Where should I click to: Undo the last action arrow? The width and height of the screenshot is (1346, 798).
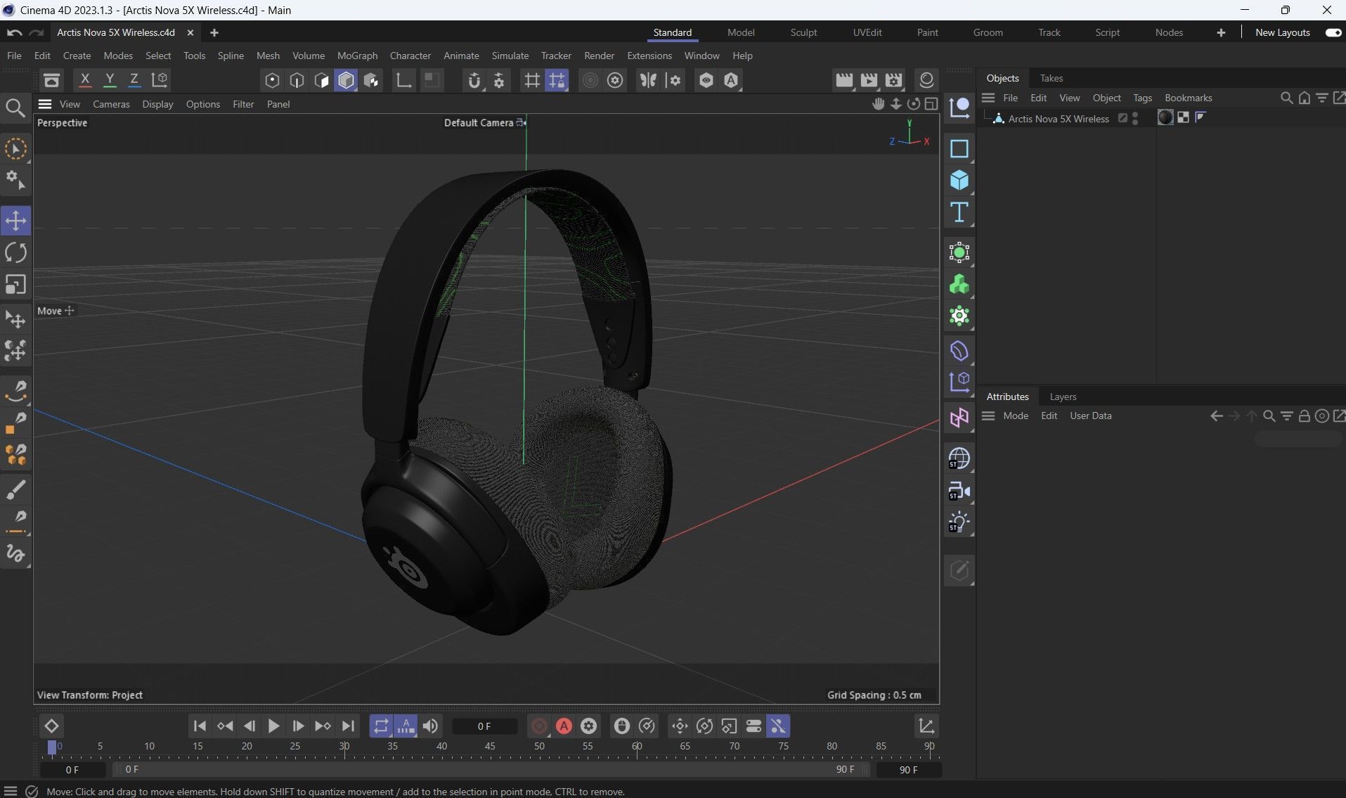tap(14, 32)
